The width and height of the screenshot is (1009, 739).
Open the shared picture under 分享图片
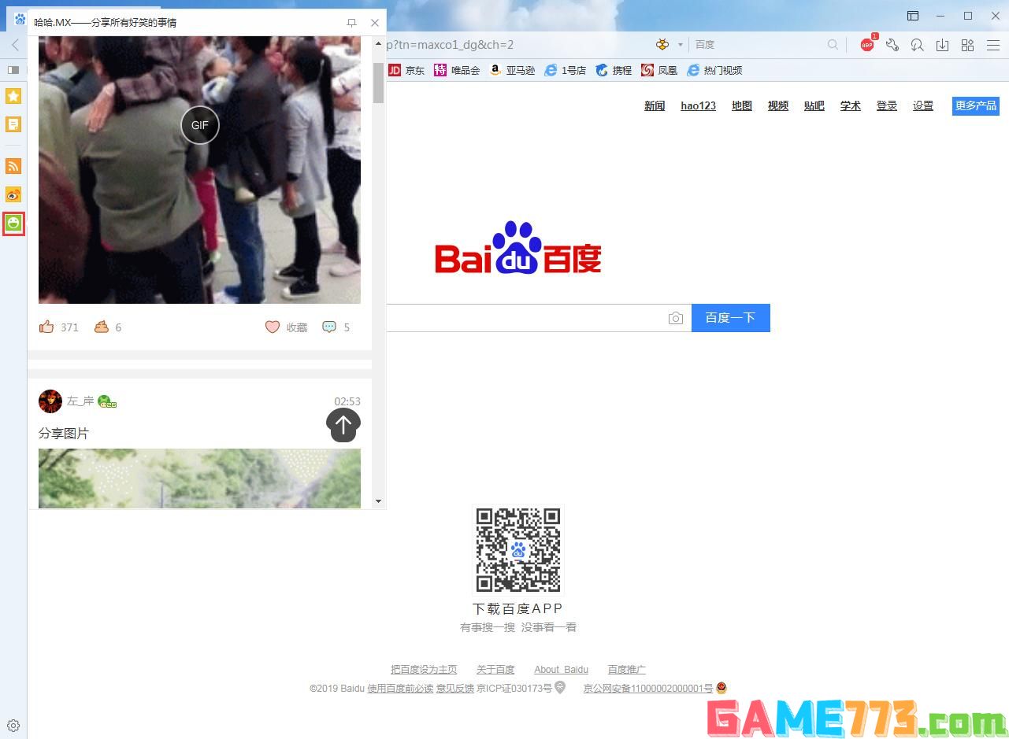coord(199,479)
